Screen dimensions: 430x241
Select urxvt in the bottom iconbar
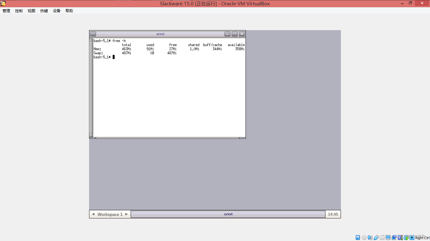[x=228, y=214]
